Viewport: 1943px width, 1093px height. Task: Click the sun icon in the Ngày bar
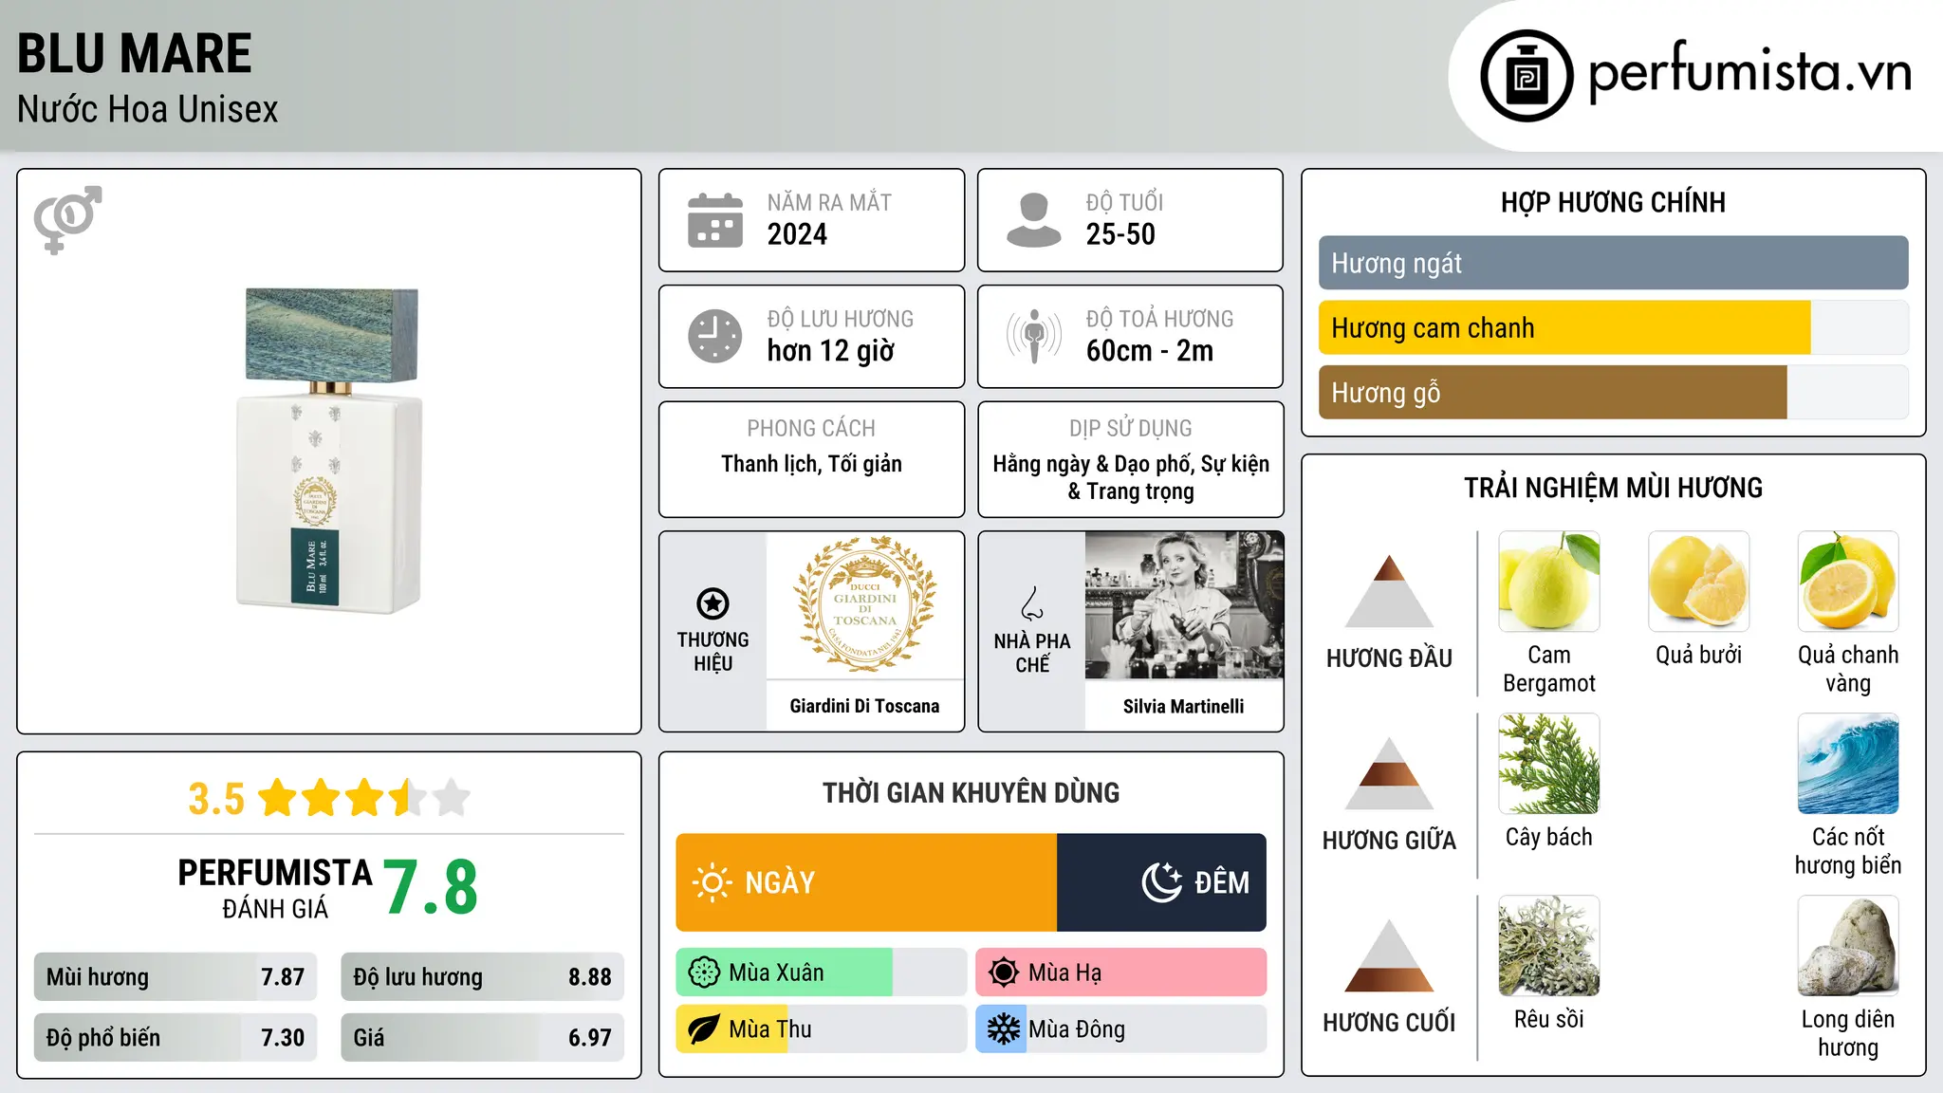712,882
